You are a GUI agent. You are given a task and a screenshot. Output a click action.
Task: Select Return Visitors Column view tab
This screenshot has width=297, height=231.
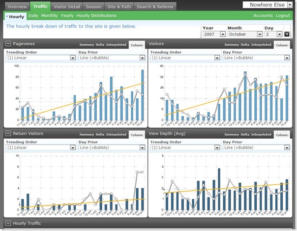tap(137, 135)
